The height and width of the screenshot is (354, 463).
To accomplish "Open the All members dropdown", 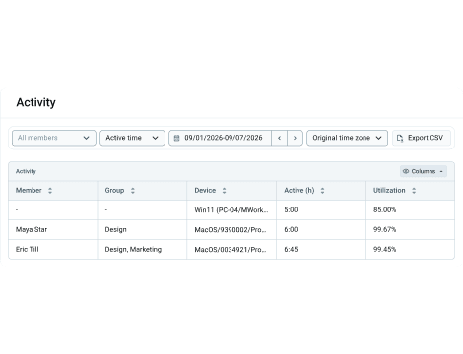I will coord(54,138).
